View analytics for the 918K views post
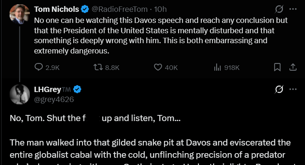Screen dimensions: 305x165 click(218, 67)
